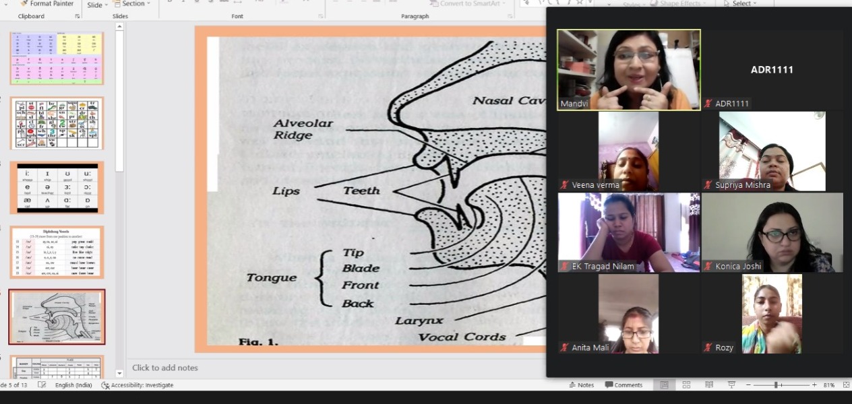
Task: Select the Diphthong Vowels slide thumbnail
Action: (57, 252)
